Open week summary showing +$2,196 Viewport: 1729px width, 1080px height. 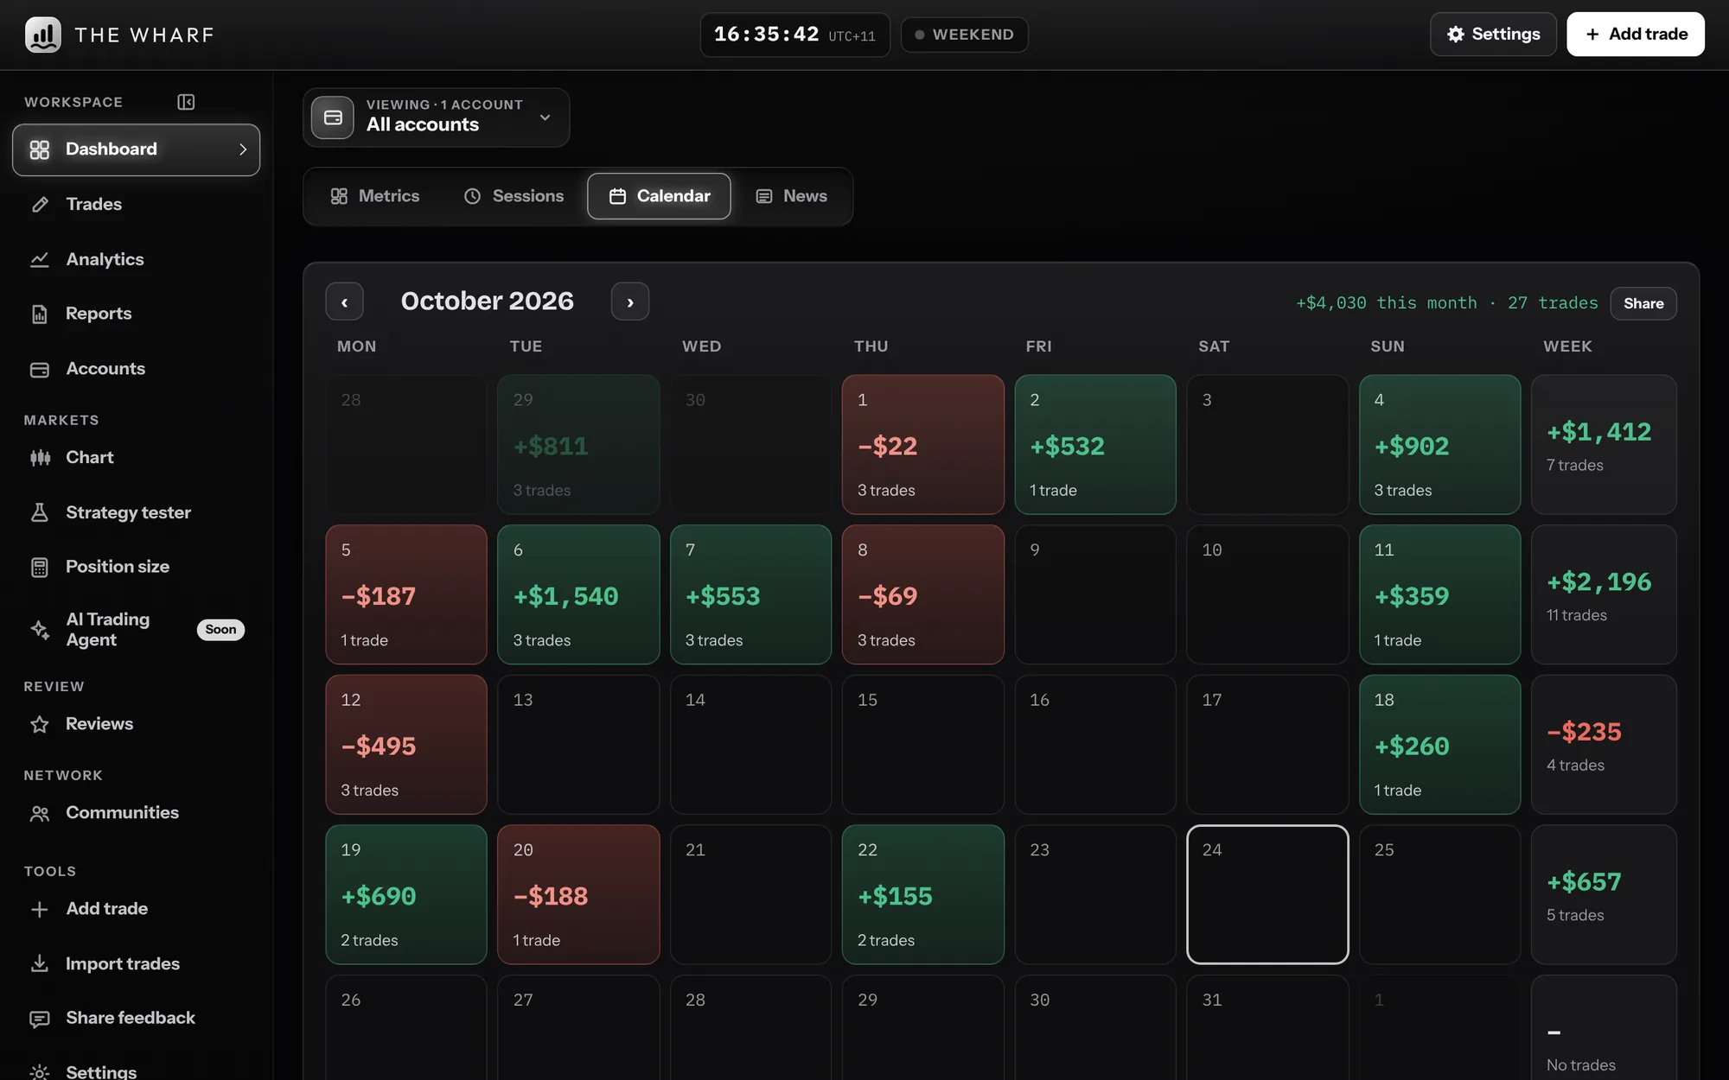pos(1604,594)
